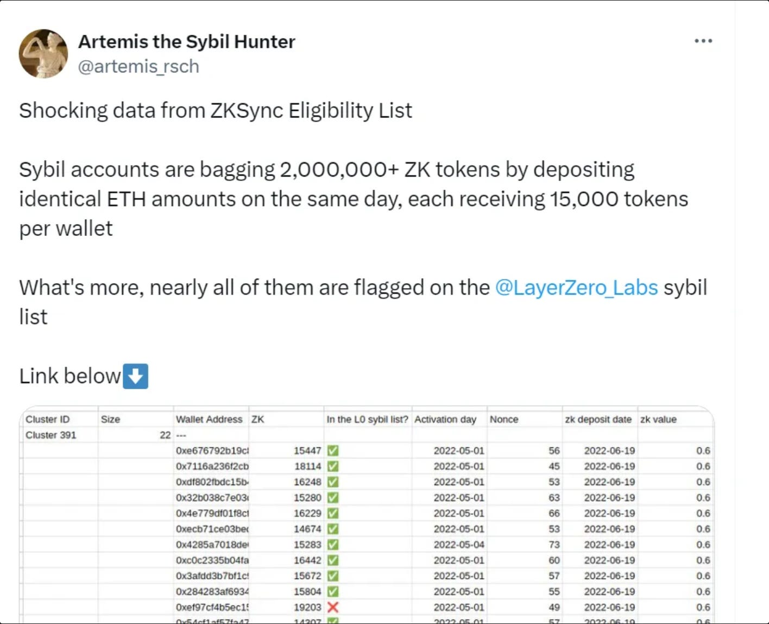The height and width of the screenshot is (624, 769).
Task: Click the blue down-arrow emoji after Link below
Action: pyautogui.click(x=136, y=376)
